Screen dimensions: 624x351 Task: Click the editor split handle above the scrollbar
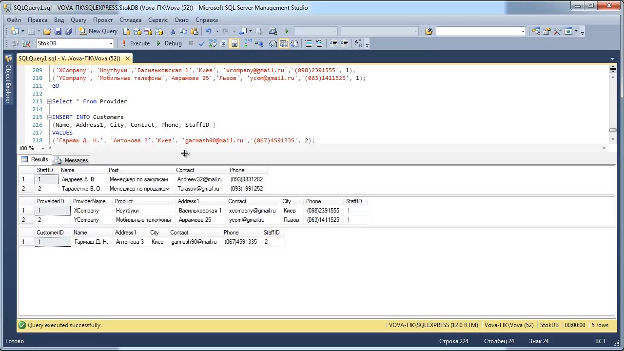click(613, 70)
